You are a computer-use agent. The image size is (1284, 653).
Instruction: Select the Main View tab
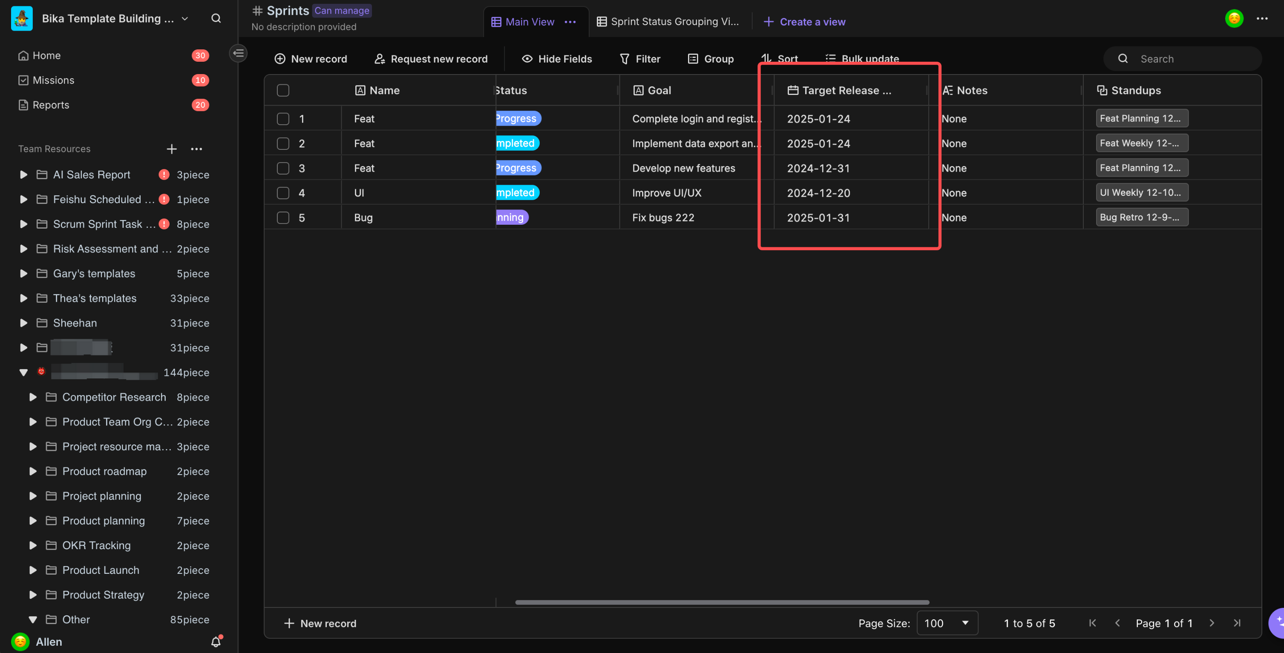[x=530, y=22]
